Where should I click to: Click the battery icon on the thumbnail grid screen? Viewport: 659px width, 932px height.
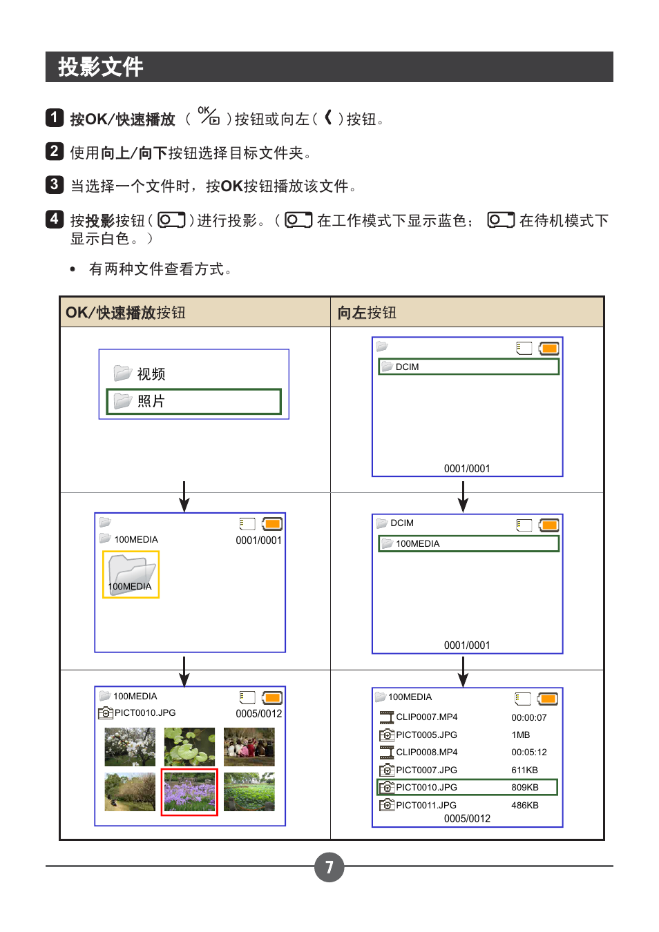click(x=272, y=697)
